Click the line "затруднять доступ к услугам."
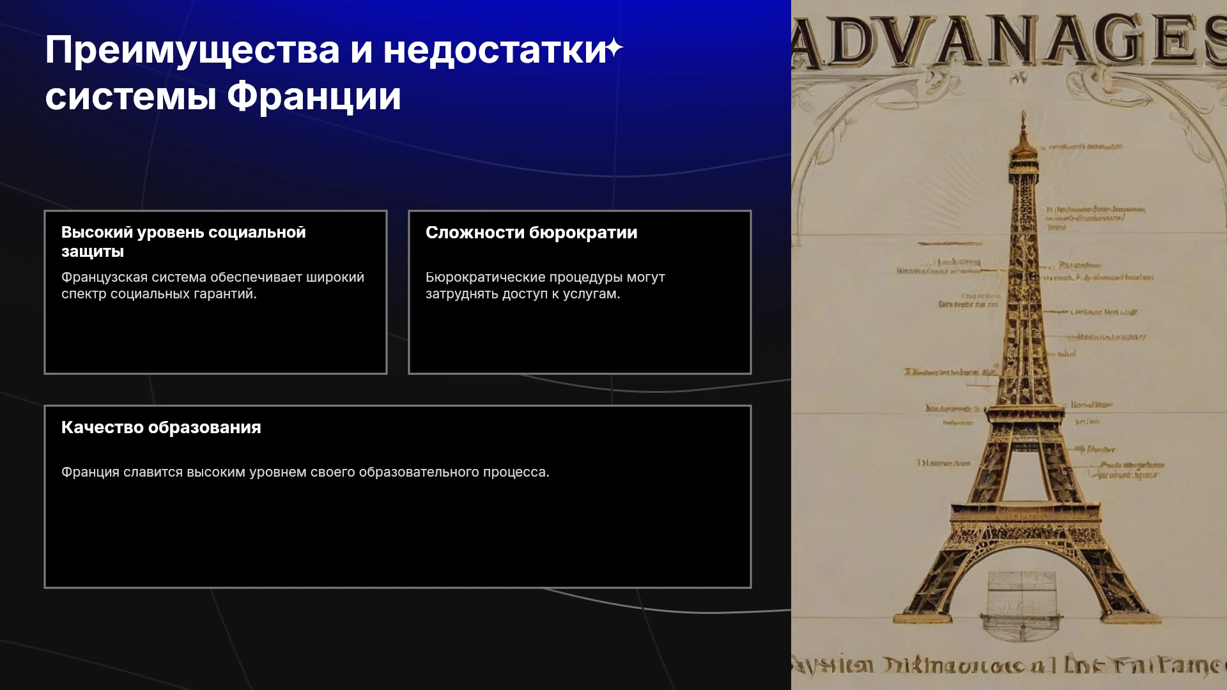Viewport: 1227px width, 690px height. (x=523, y=294)
